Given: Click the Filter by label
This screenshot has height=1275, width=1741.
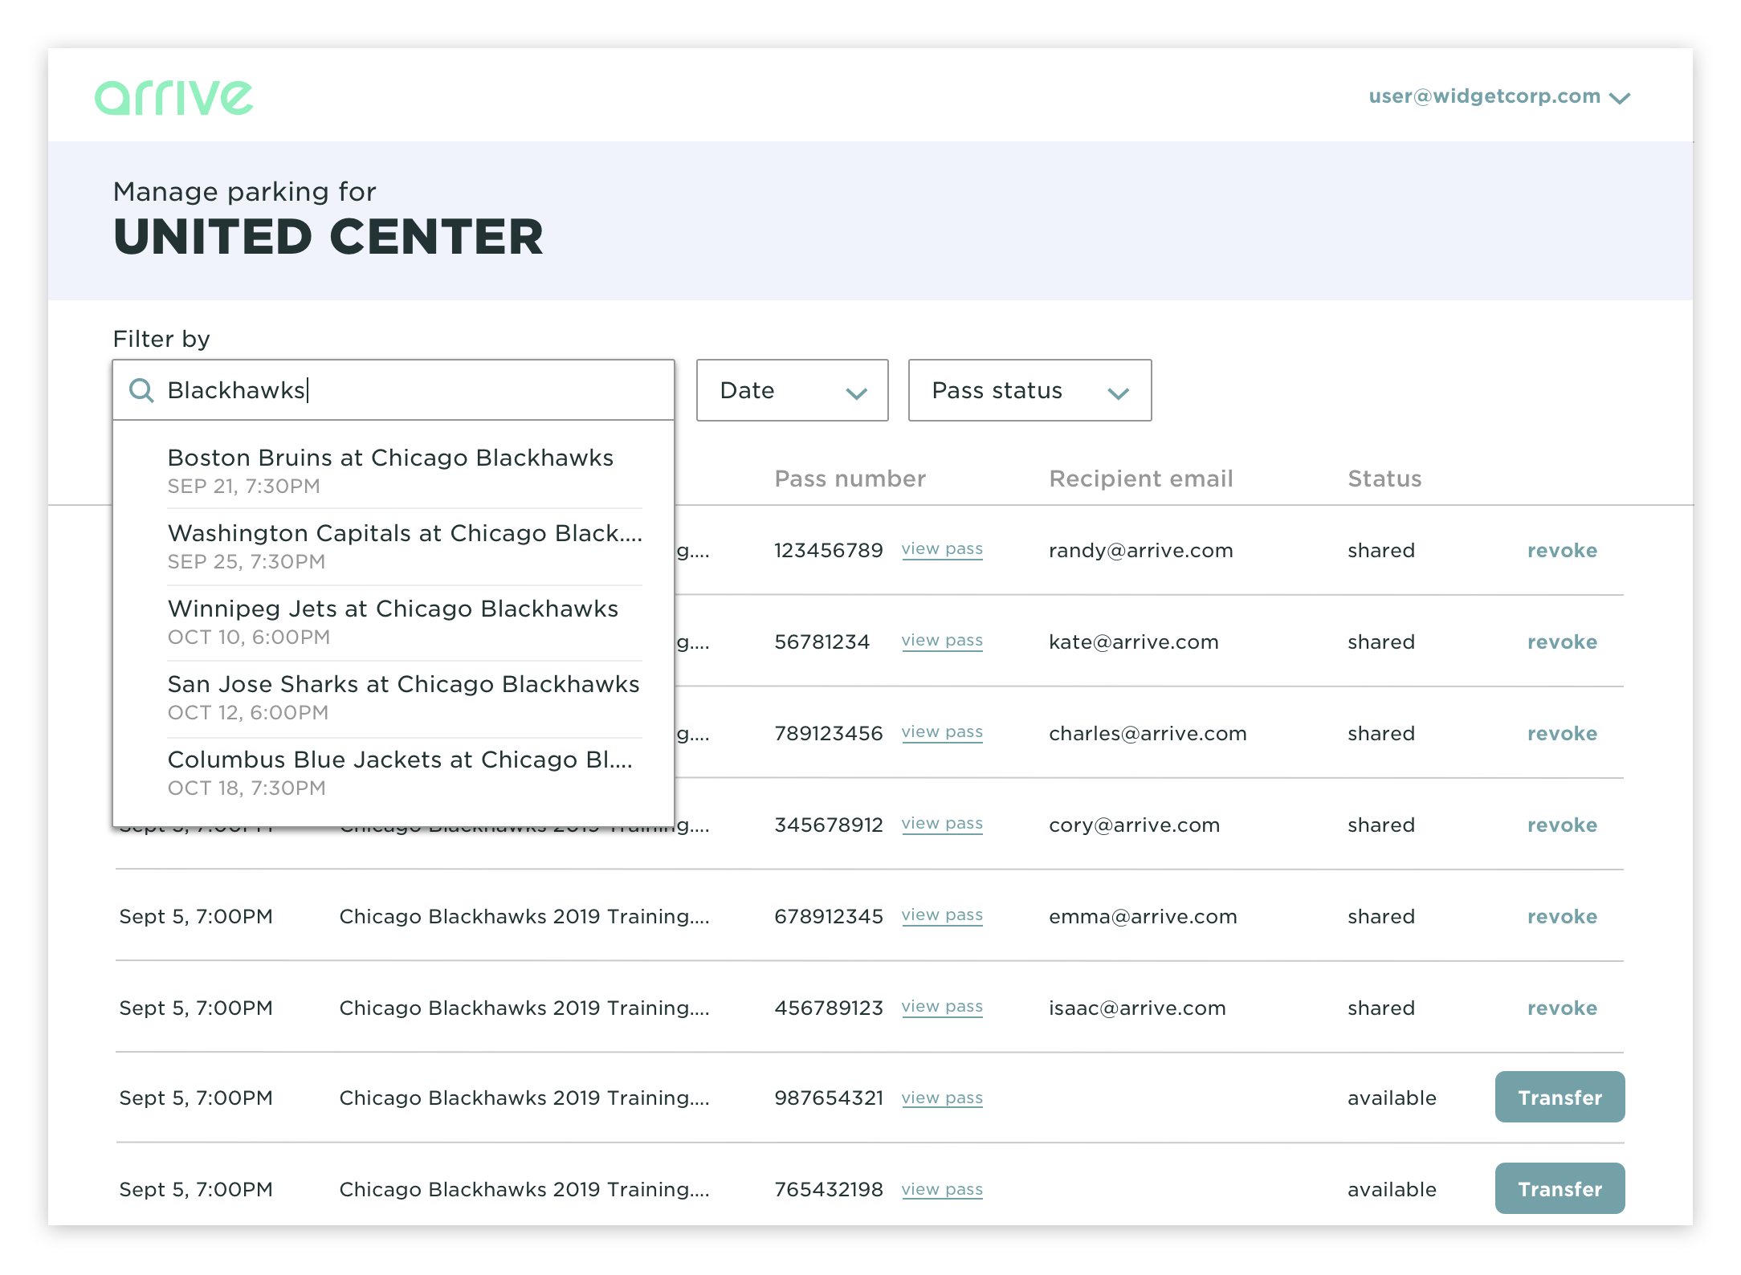Looking at the screenshot, I should coord(161,340).
